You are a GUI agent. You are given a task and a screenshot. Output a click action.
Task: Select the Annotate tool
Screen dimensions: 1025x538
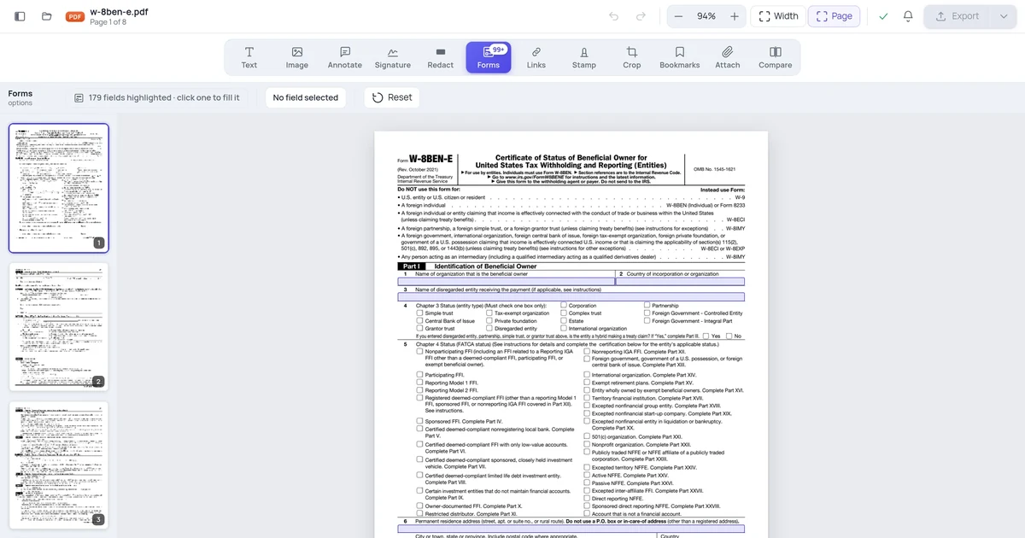pos(345,57)
